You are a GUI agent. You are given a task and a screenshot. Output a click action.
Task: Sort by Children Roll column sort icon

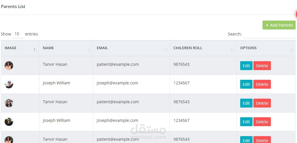pyautogui.click(x=232, y=50)
